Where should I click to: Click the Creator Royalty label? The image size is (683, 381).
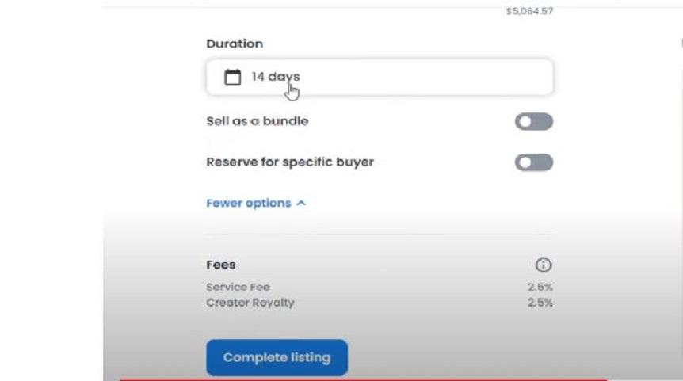[250, 303]
